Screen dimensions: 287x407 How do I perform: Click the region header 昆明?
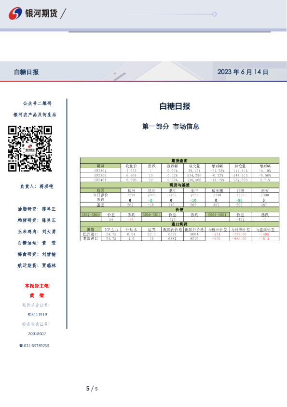coord(151,190)
